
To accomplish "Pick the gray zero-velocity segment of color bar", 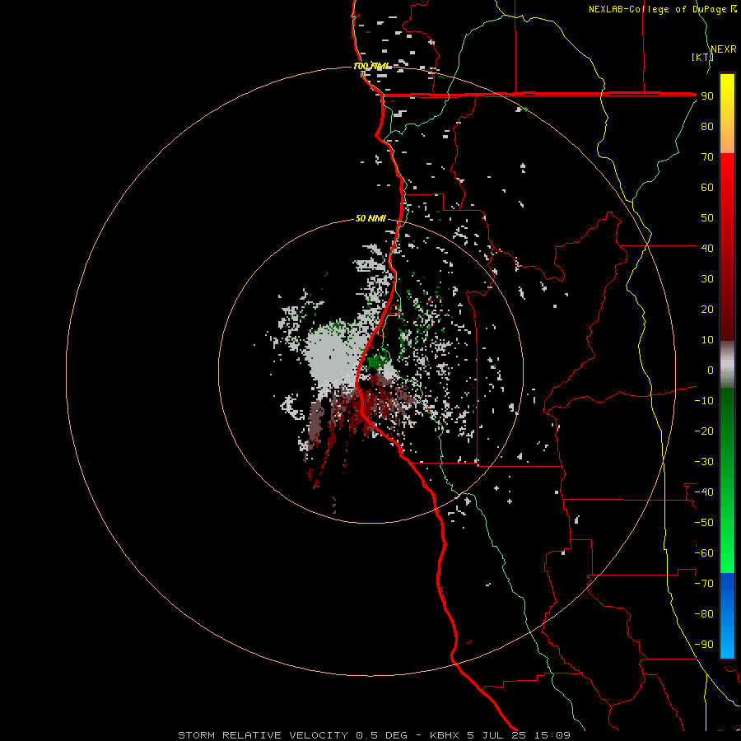I will pos(727,365).
